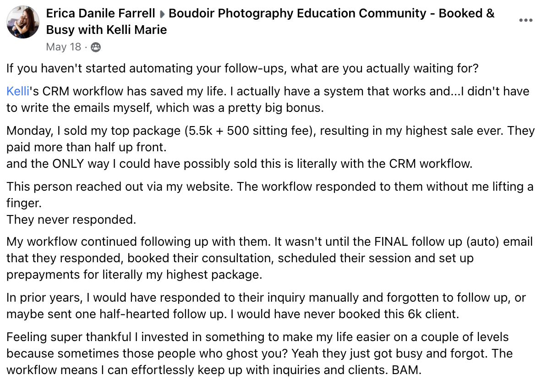
Task: Open the three-dot post options menu
Action: tap(525, 21)
